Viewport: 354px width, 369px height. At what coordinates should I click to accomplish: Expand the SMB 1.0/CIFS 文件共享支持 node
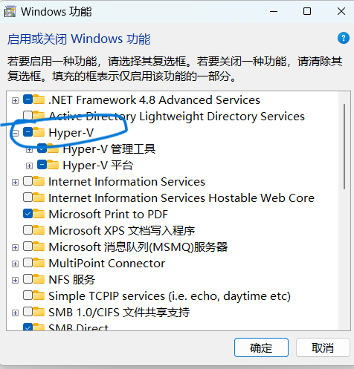(x=16, y=313)
